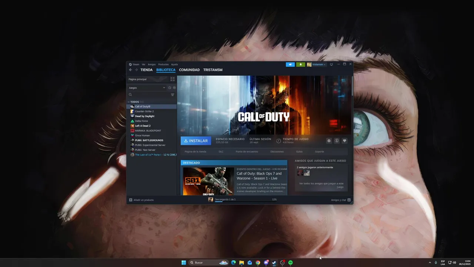
Task: Click the Steam announcements megaphone icon
Action: tap(290, 65)
